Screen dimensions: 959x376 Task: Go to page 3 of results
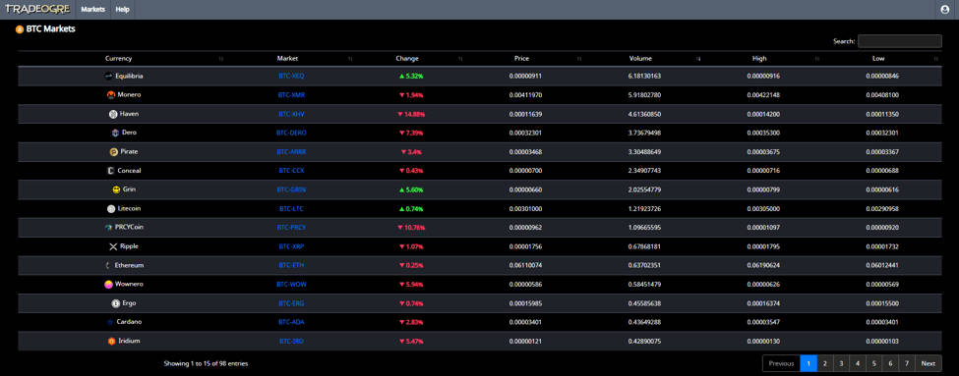tap(842, 364)
